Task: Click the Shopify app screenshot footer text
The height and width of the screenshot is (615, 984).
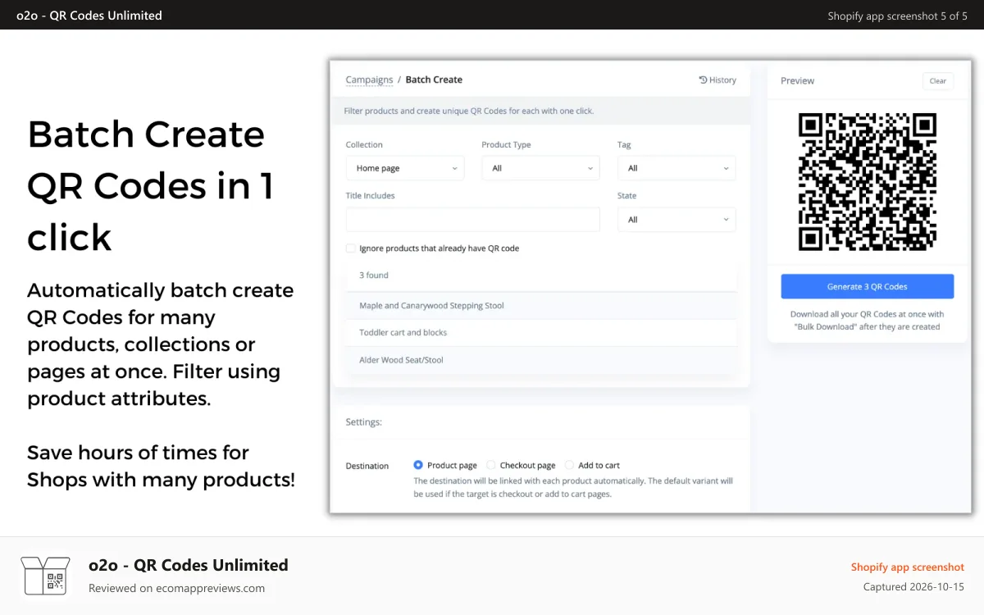Action: 908,567
